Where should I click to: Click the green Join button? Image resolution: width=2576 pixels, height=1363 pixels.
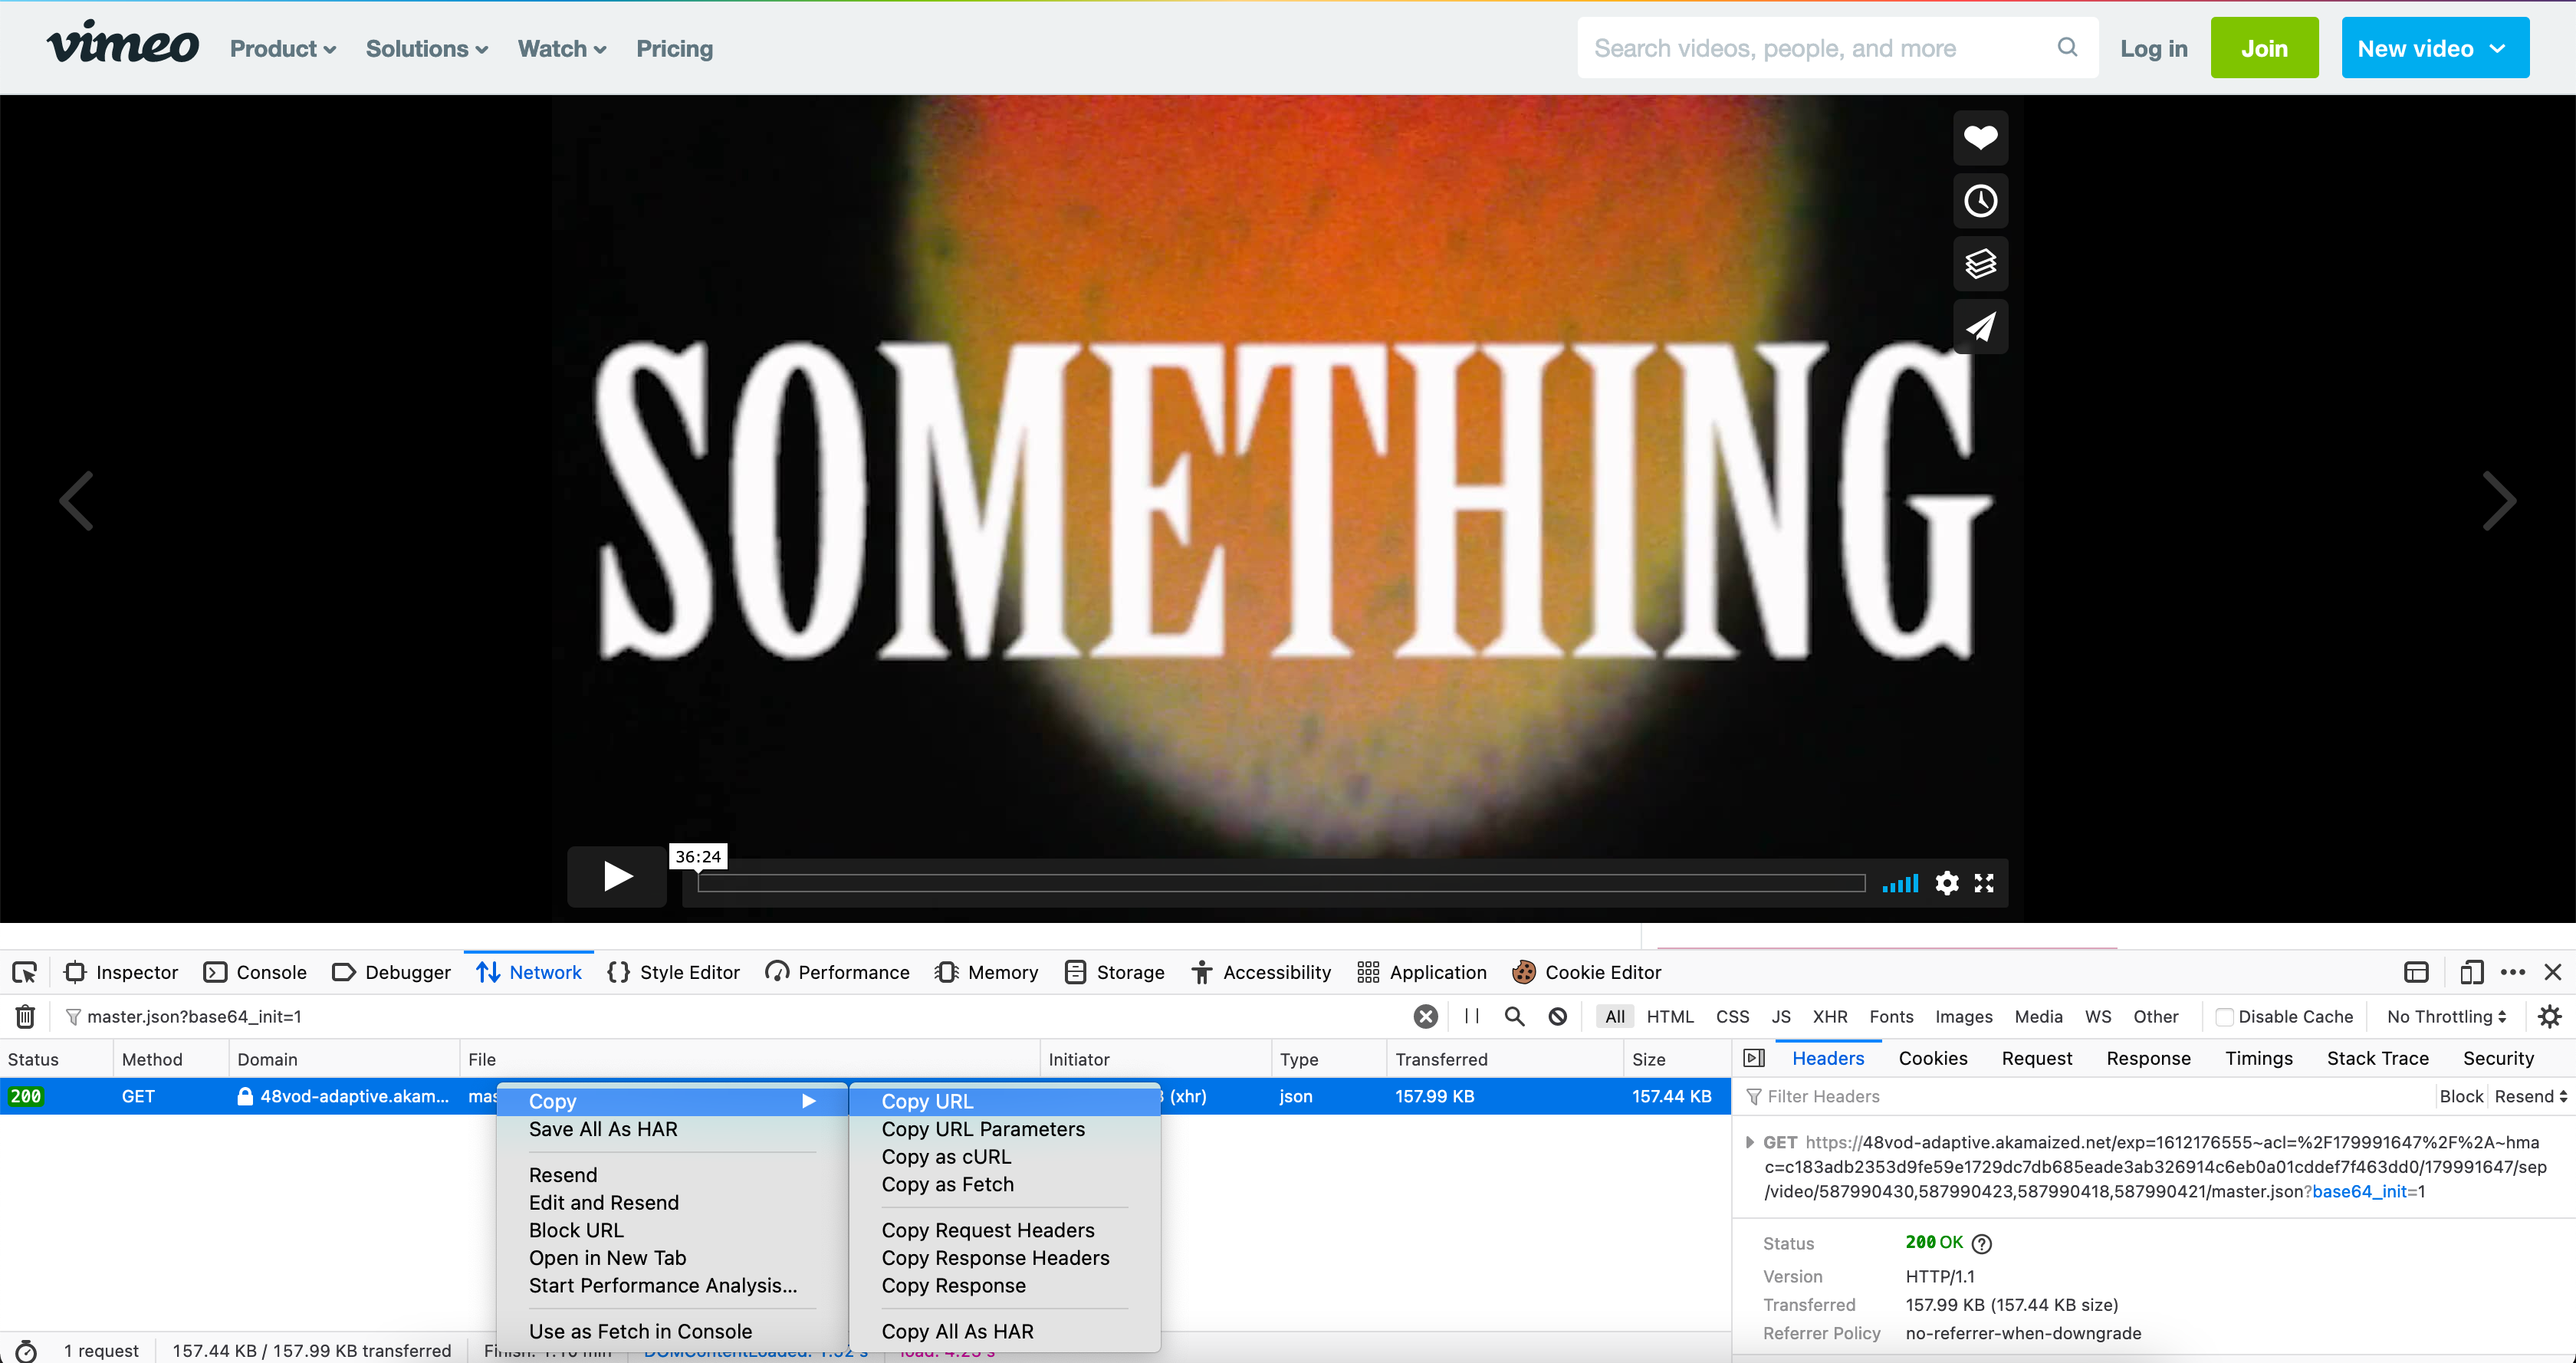2263,48
